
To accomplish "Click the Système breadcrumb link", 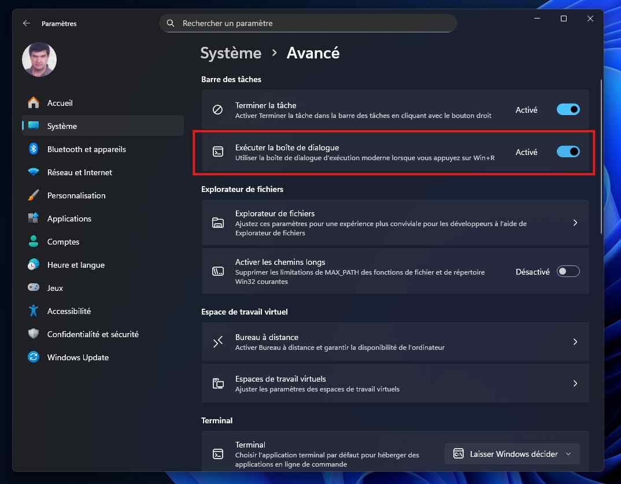I will click(x=231, y=53).
